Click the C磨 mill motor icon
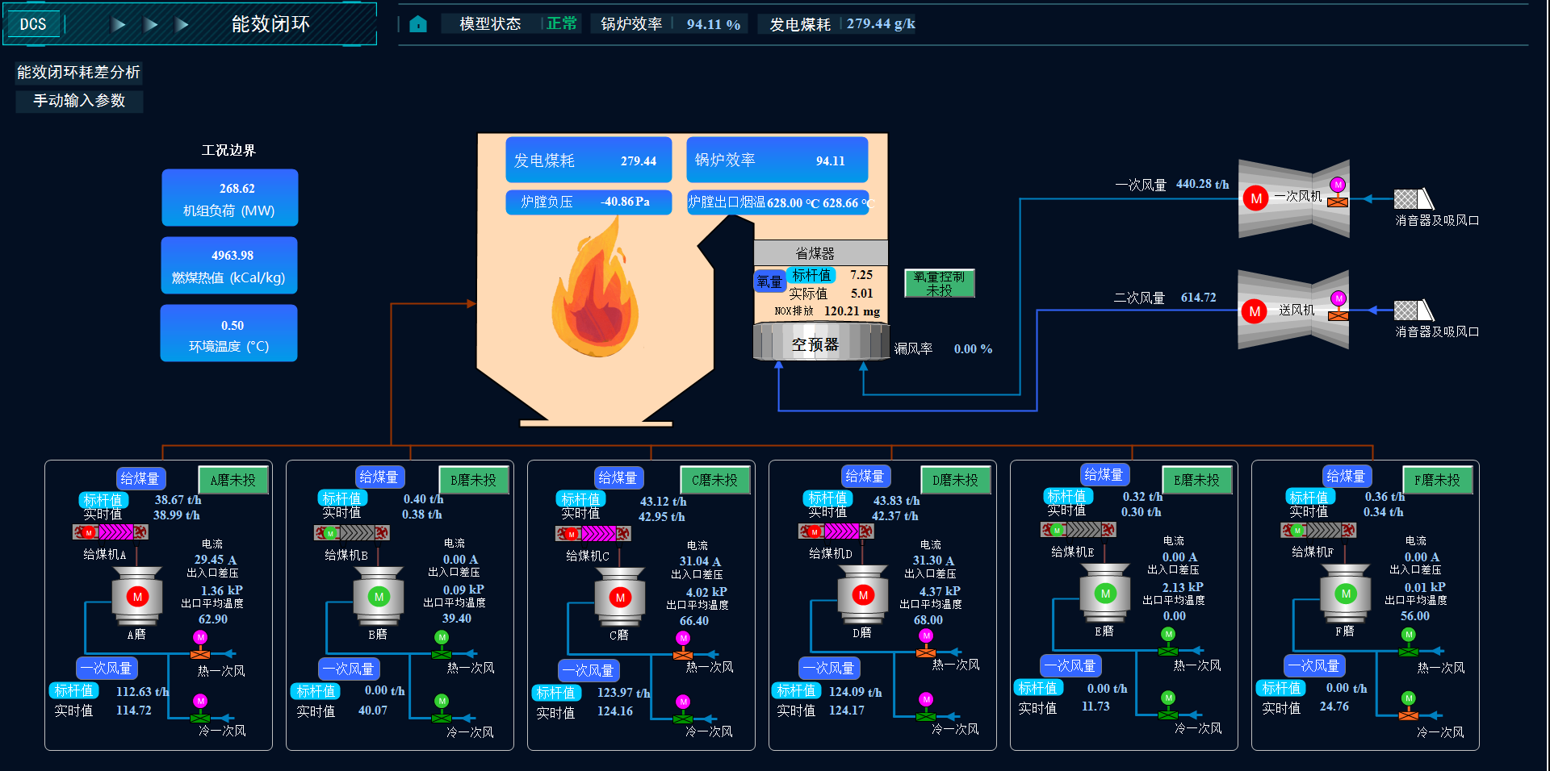This screenshot has height=771, width=1550. coord(620,597)
